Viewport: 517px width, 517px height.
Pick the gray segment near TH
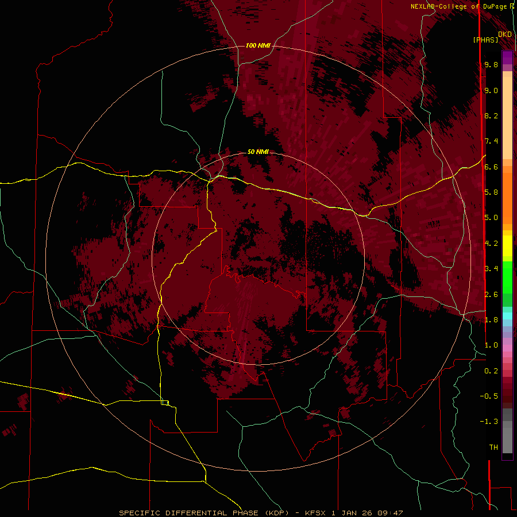[x=507, y=440]
